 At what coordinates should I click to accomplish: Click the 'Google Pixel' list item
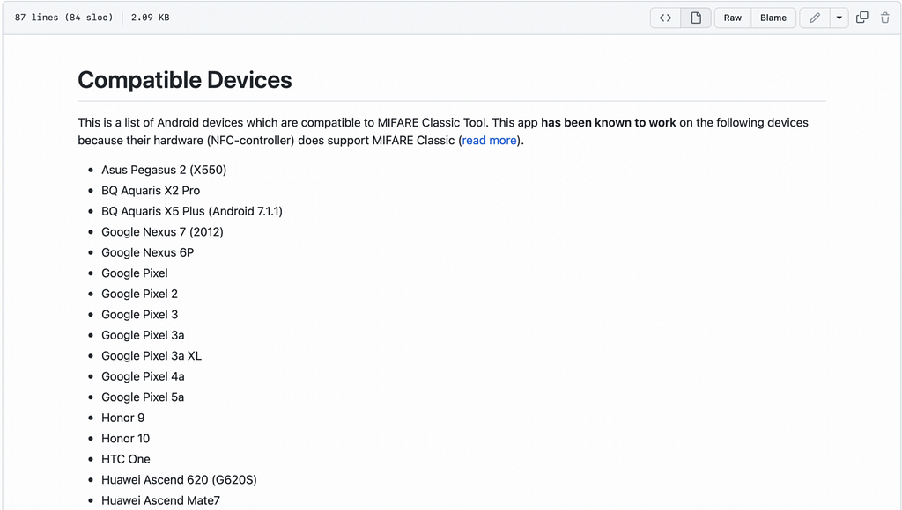point(135,273)
